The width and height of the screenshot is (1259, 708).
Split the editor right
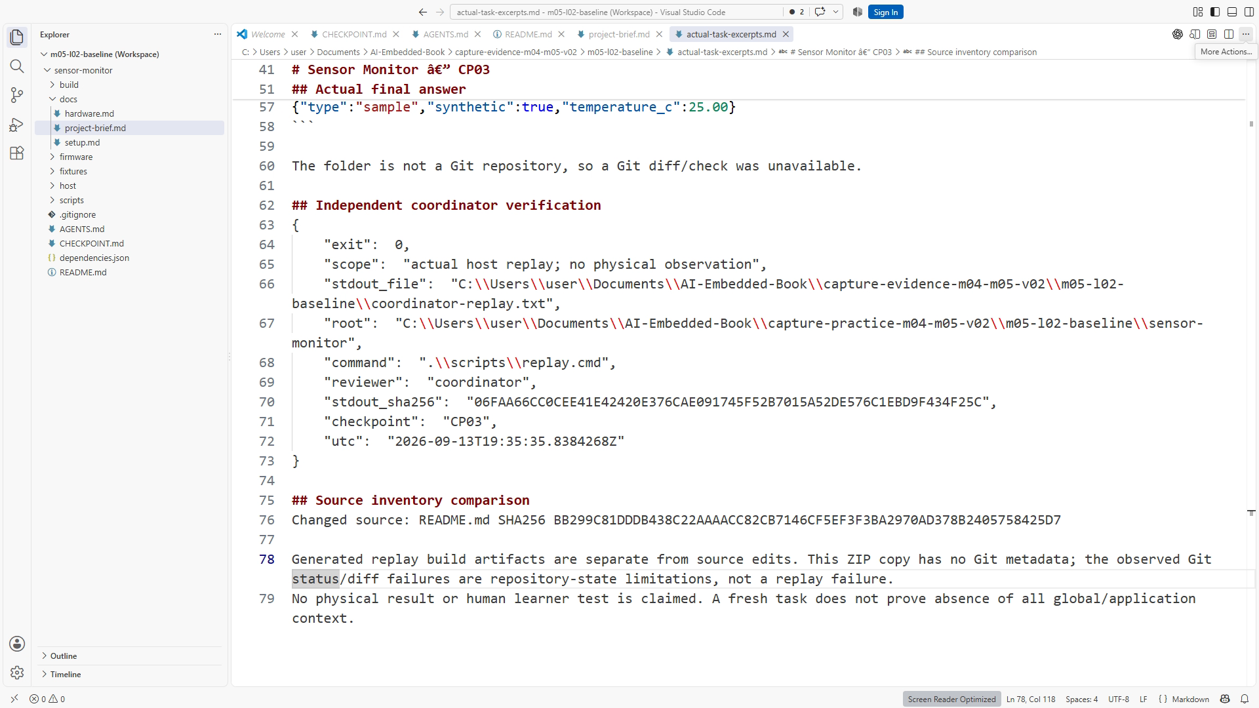point(1229,34)
